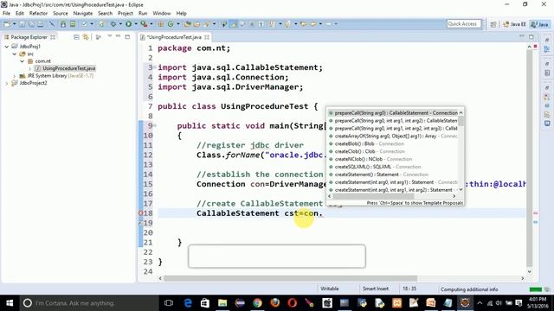This screenshot has height=311, width=554.
Task: Choose prepareCall(String arg0) proposal
Action: 393,113
